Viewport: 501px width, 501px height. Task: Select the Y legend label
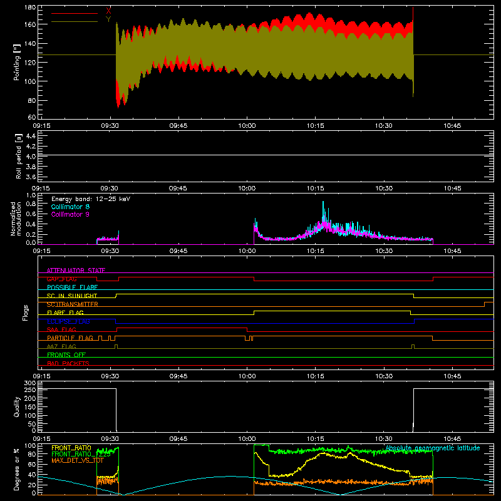point(108,19)
